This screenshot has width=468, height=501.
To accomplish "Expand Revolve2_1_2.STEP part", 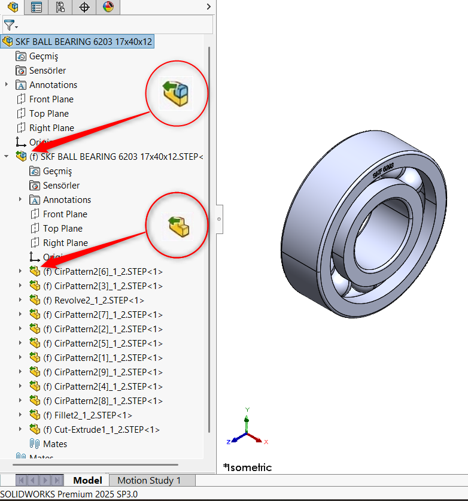I will click(20, 300).
